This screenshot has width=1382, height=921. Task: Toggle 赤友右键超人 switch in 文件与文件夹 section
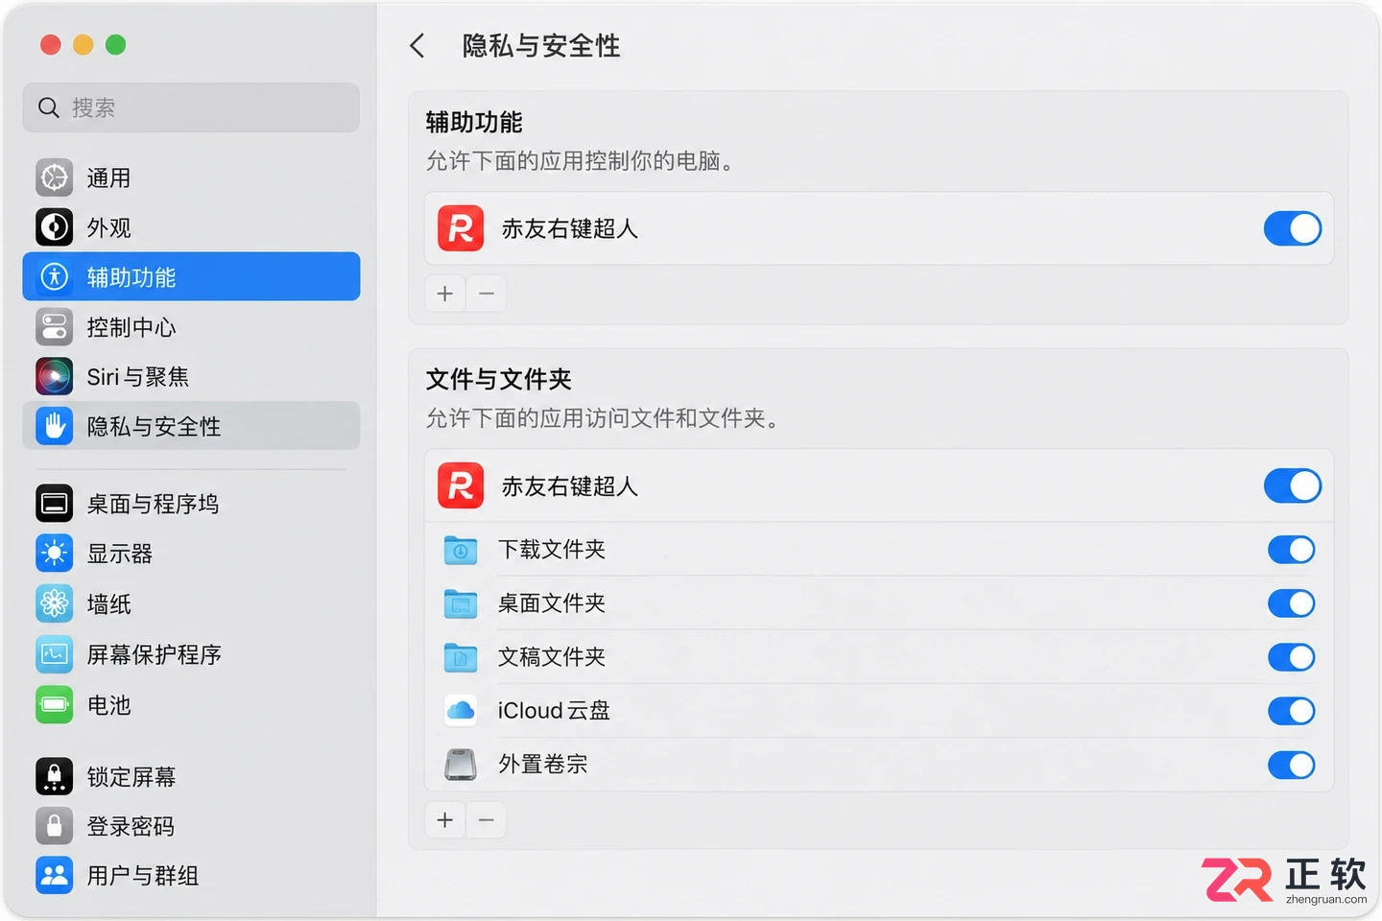[x=1292, y=485]
